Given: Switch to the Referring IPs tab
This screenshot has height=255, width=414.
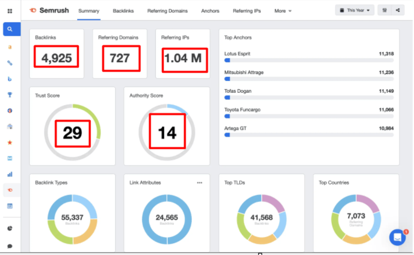Looking at the screenshot, I should pyautogui.click(x=247, y=11).
